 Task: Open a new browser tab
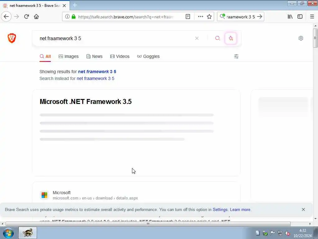tap(75, 5)
